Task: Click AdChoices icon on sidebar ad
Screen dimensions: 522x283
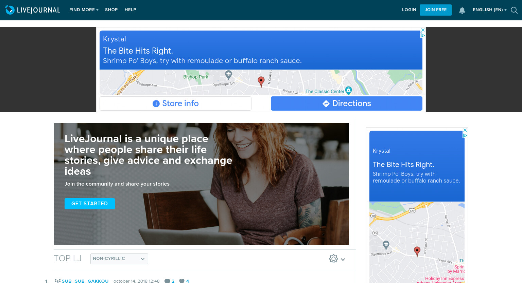Action: pos(465,135)
